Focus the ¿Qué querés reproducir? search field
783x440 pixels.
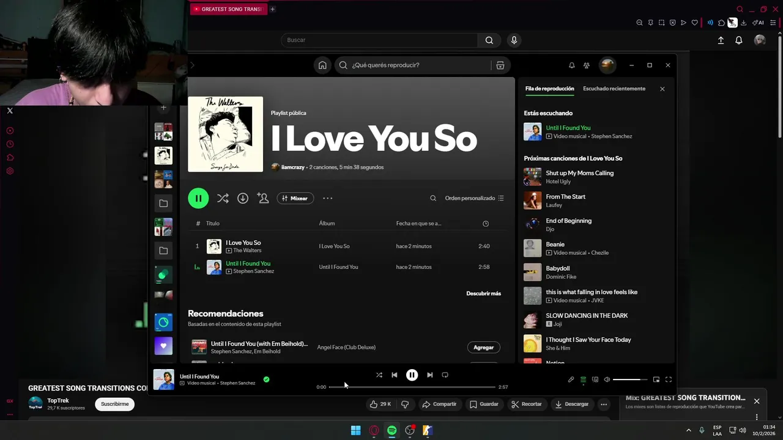click(414, 65)
